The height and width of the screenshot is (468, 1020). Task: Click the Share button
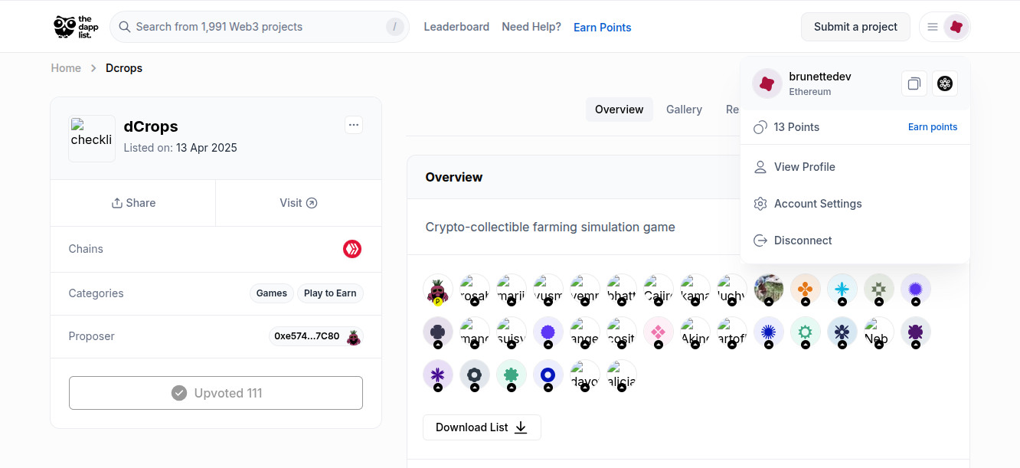click(x=133, y=203)
